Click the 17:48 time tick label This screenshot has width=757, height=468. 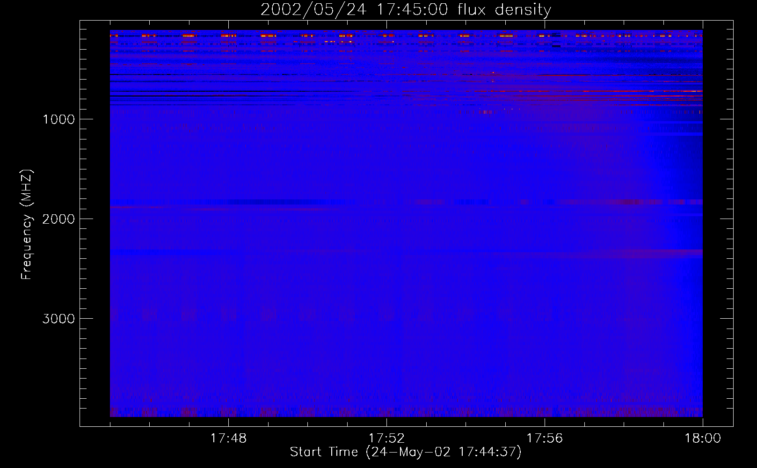[228, 439]
